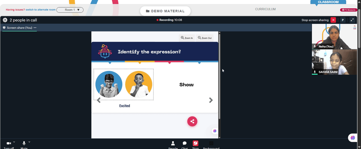This screenshot has height=149, width=361.
Task: Enter fullscreen using the expand arrows icon
Action: 352,20
